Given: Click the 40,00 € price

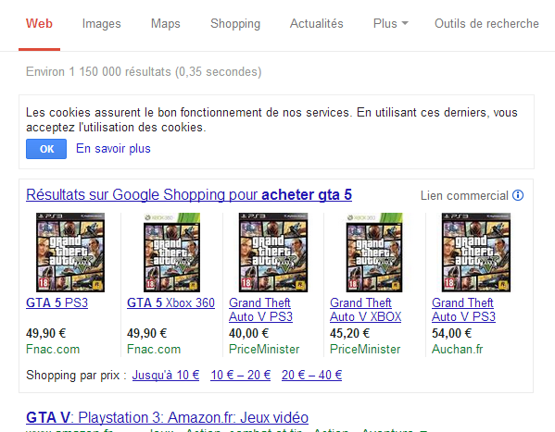Looking at the screenshot, I should coord(249,333).
